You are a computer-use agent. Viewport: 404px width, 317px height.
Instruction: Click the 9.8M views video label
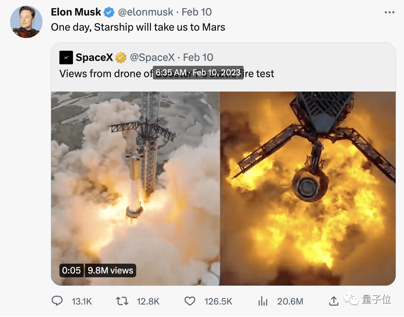coord(110,270)
